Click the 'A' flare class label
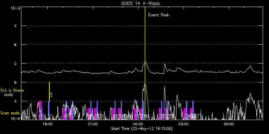This screenshot has width=269, height=134. click(x=15, y=101)
